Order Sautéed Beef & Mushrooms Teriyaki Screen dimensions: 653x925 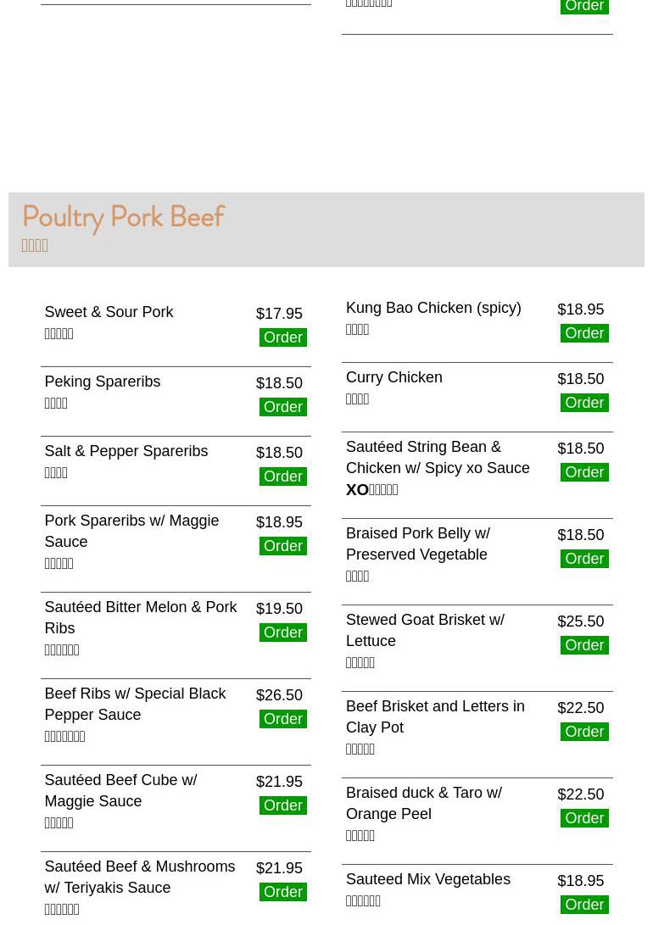click(282, 892)
